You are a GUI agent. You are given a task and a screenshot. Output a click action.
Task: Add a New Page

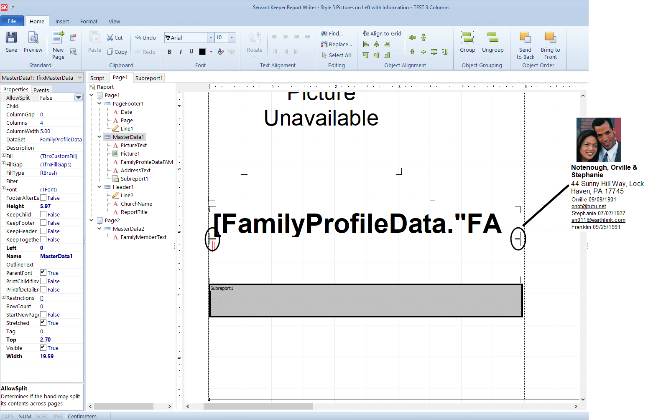coord(58,44)
